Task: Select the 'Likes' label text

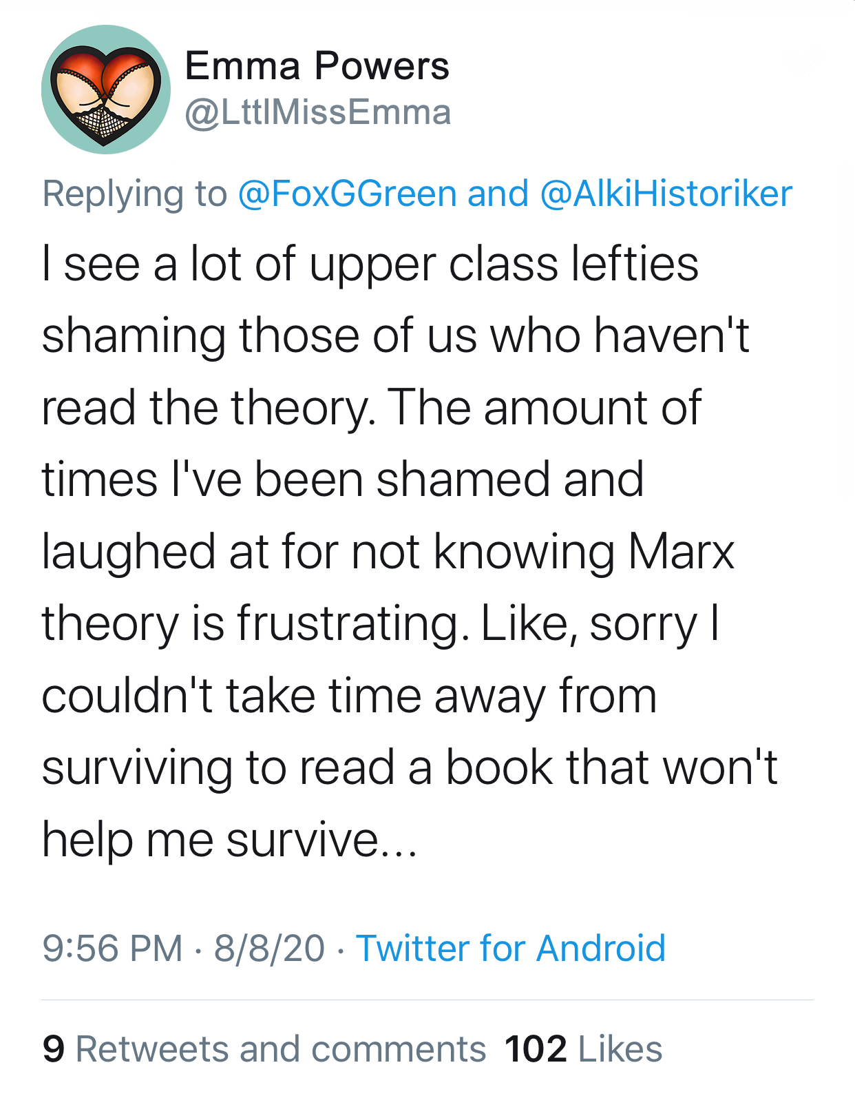Action: tap(620, 1049)
